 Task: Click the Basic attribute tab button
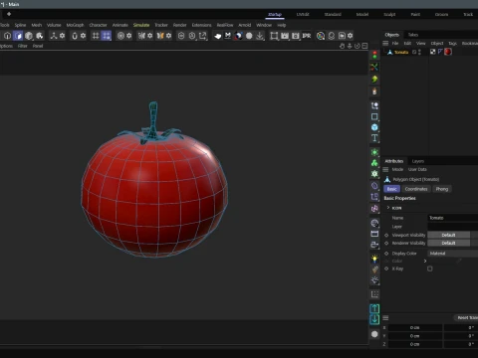click(x=391, y=189)
